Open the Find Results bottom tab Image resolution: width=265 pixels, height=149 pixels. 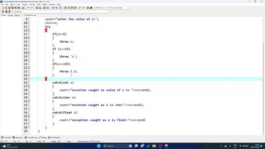pos(54,137)
